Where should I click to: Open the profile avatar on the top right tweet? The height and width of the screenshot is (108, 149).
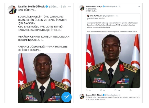click(82, 8)
